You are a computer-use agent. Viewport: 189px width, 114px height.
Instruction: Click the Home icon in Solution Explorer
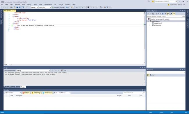click(x=153, y=14)
